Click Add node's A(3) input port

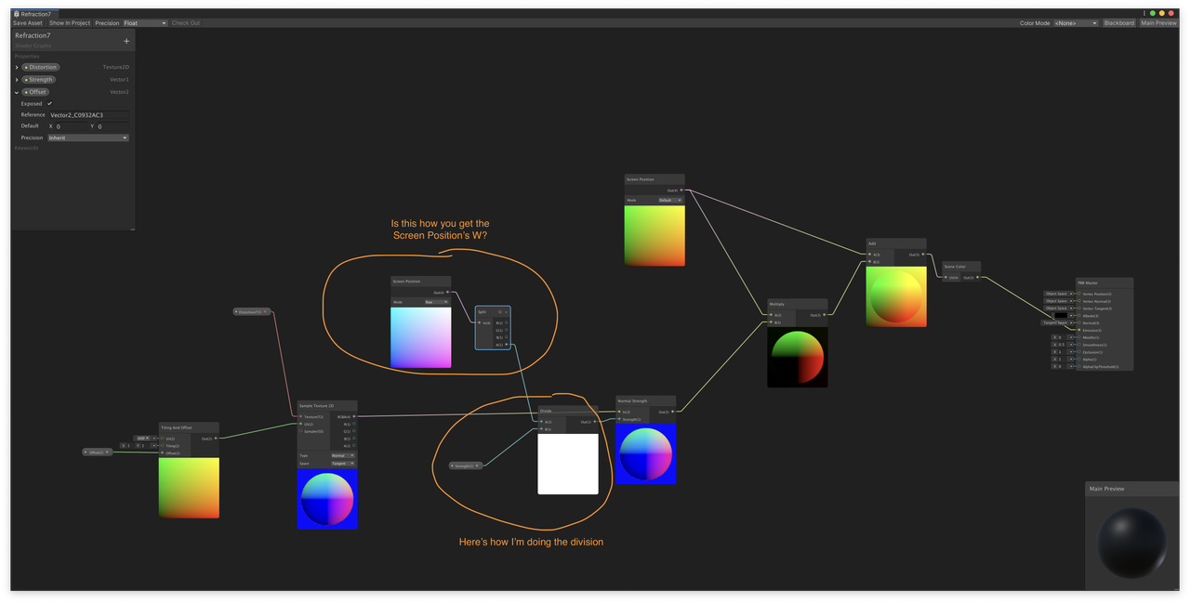(x=869, y=255)
